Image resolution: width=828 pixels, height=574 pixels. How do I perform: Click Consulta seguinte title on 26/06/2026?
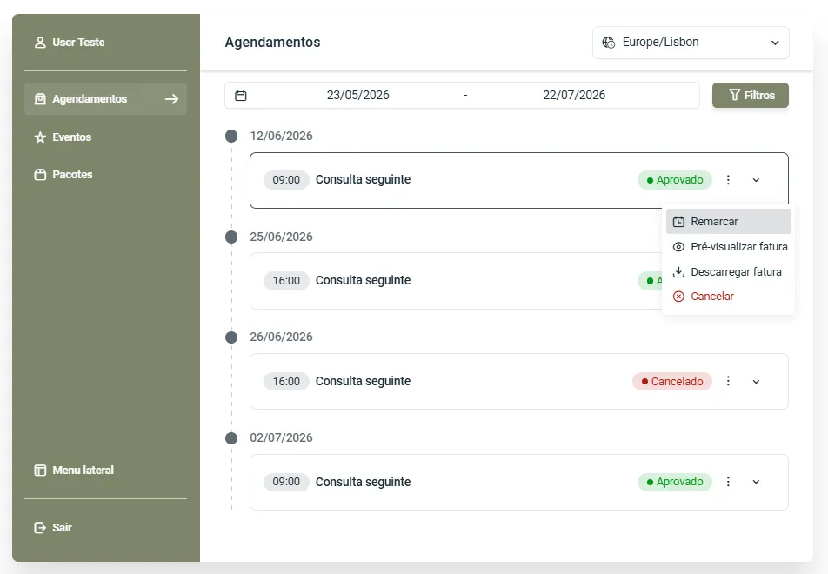(x=363, y=381)
